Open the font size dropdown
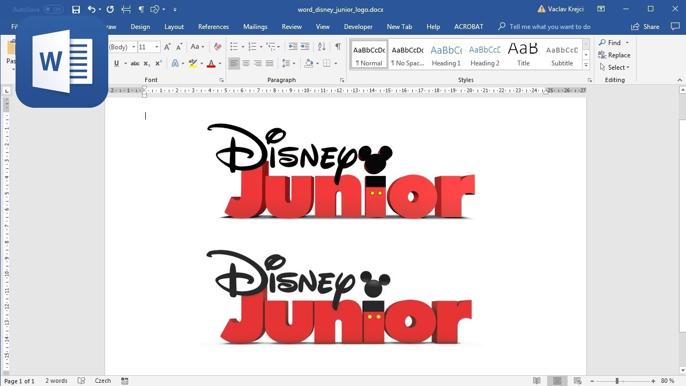The image size is (686, 386). 156,47
